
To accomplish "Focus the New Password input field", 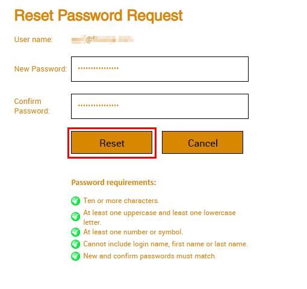I will coord(160,69).
